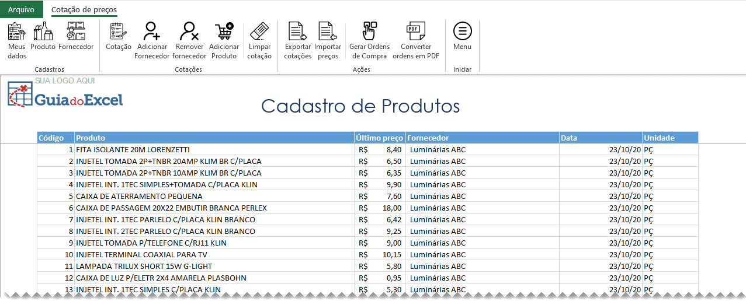The image size is (746, 301).
Task: Click date cell in LAMPADA TRILUX row
Action: (x=601, y=266)
